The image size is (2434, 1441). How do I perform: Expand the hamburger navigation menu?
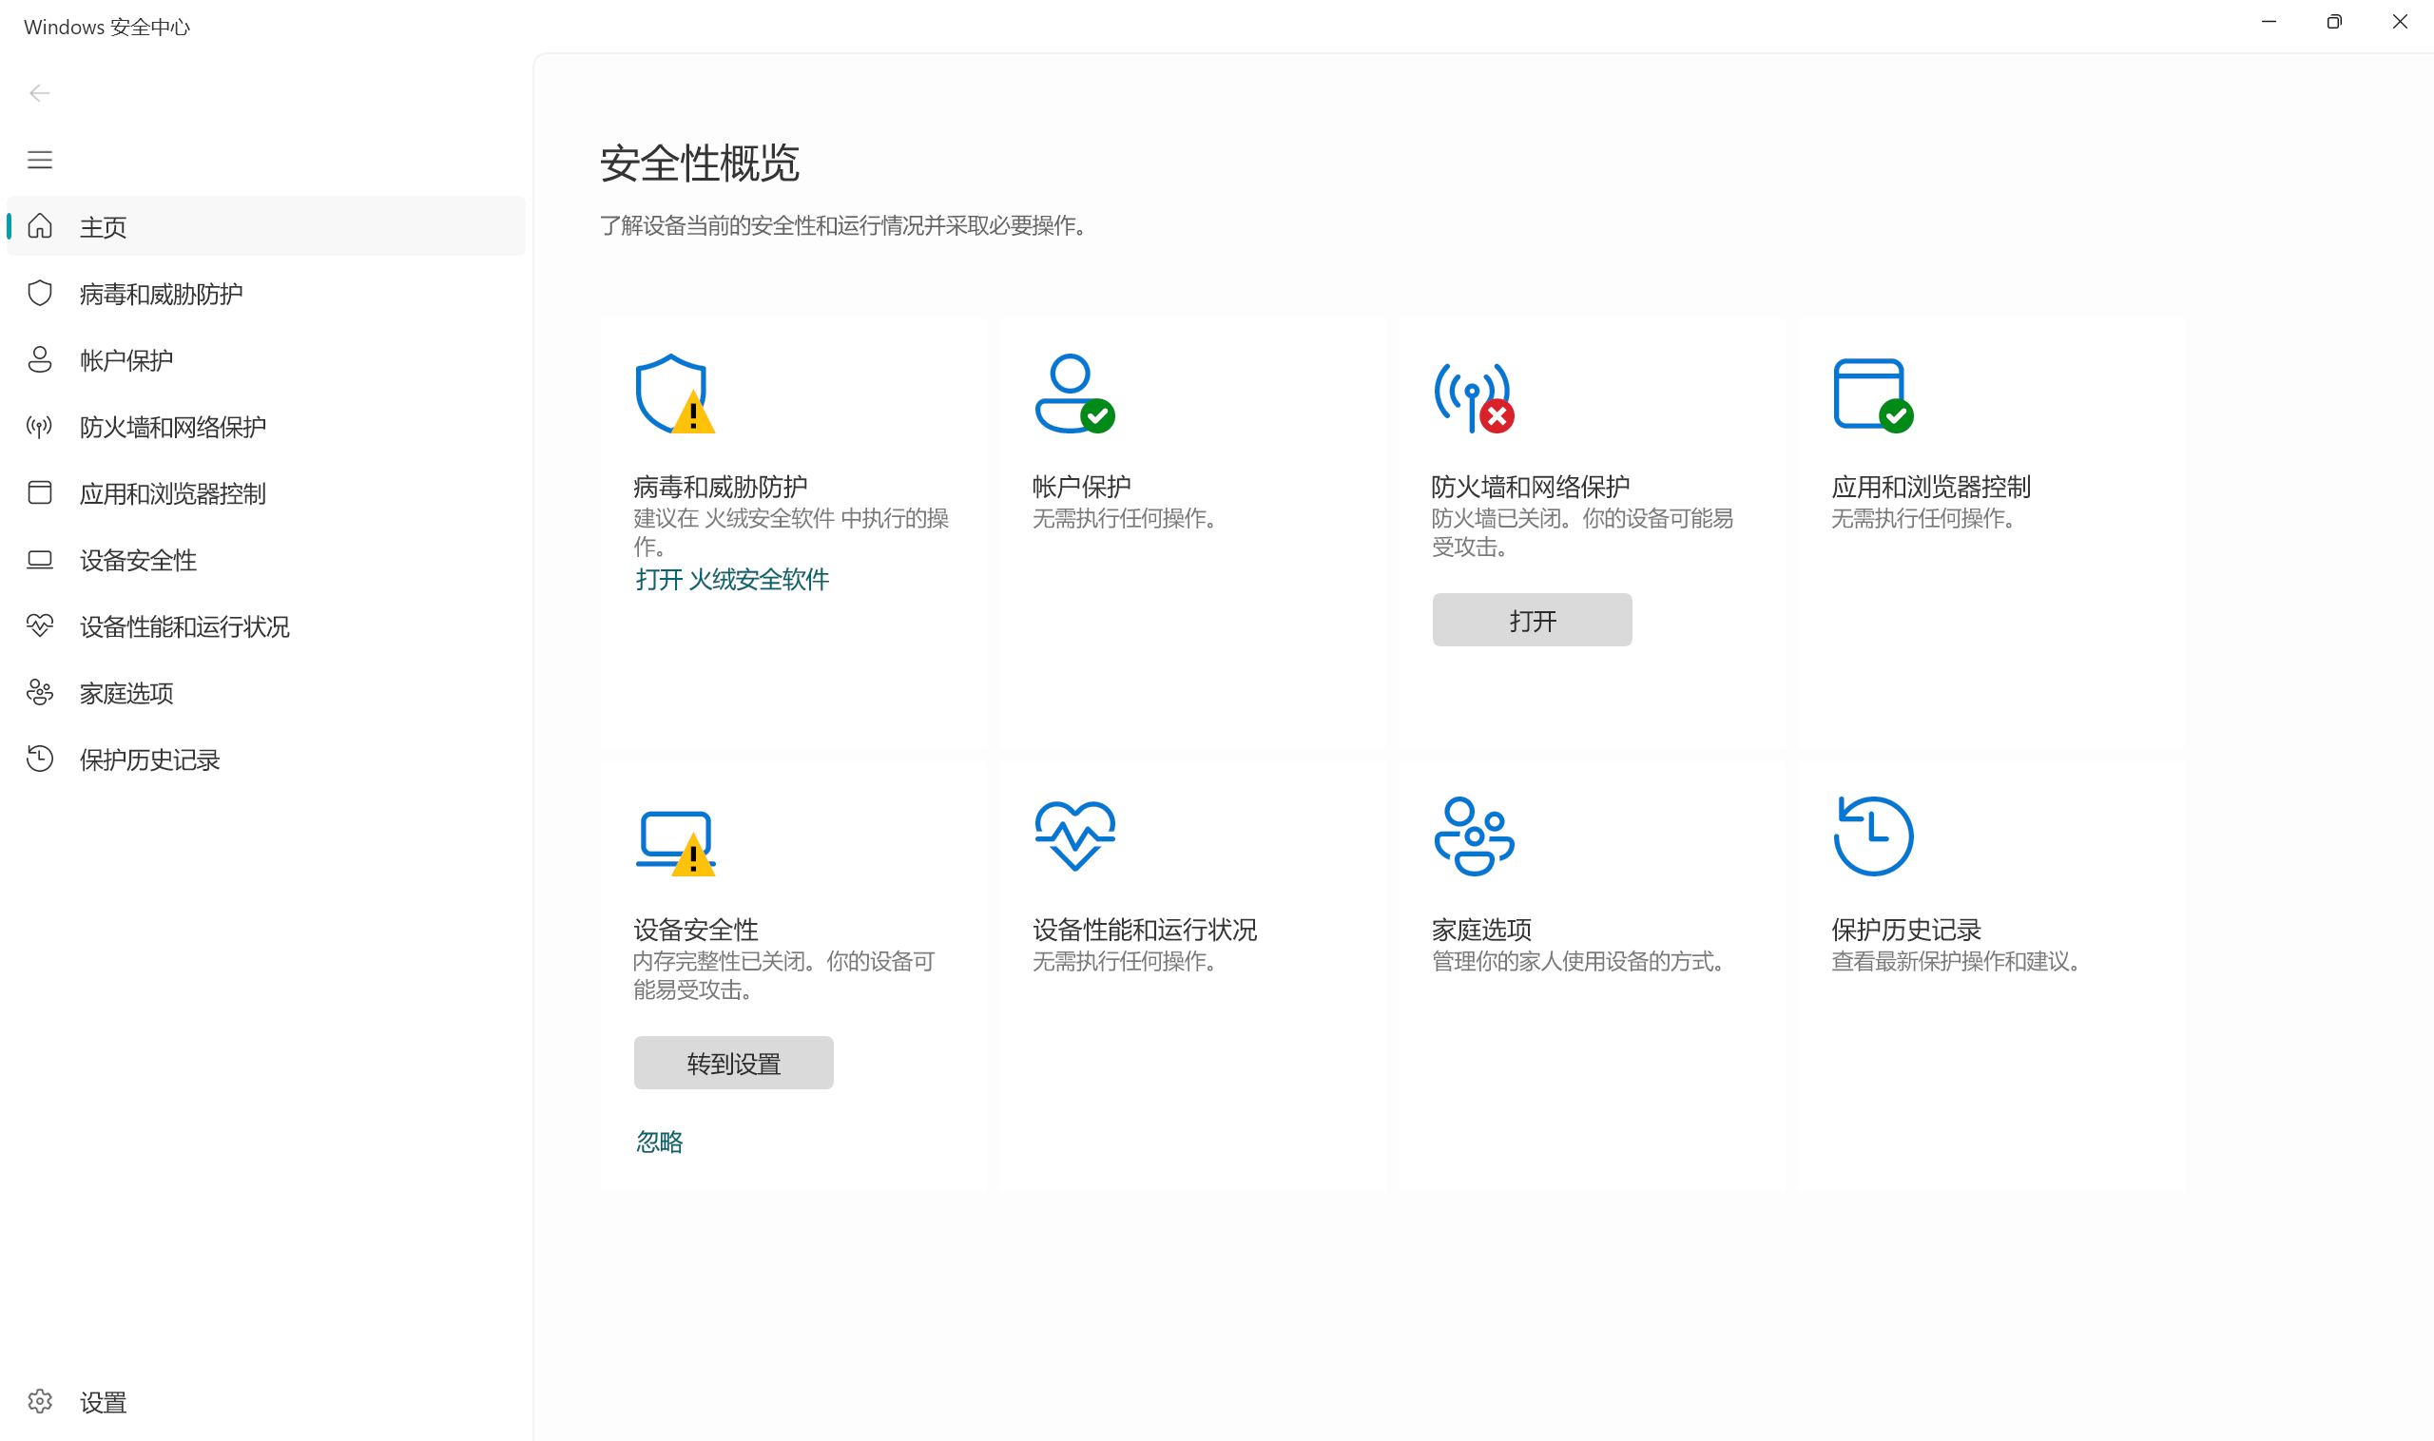[40, 160]
